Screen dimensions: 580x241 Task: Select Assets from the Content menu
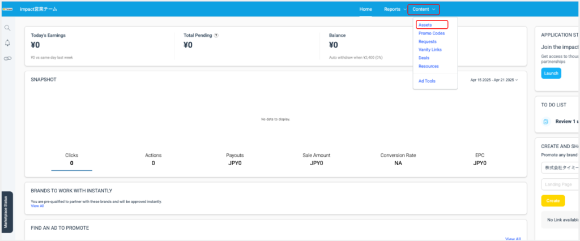[425, 25]
